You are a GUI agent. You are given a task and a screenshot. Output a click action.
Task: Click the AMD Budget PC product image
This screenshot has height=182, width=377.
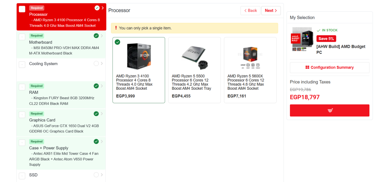pyautogui.click(x=302, y=39)
